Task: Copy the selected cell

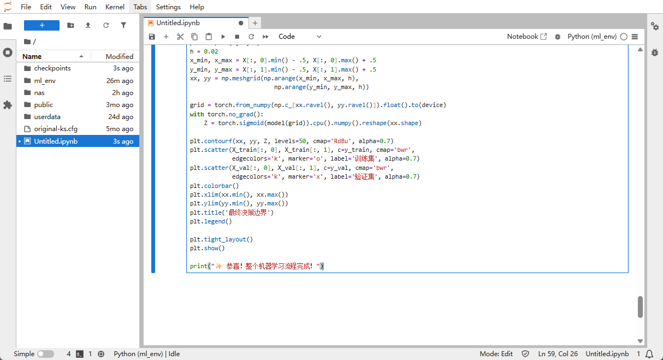Action: [194, 37]
